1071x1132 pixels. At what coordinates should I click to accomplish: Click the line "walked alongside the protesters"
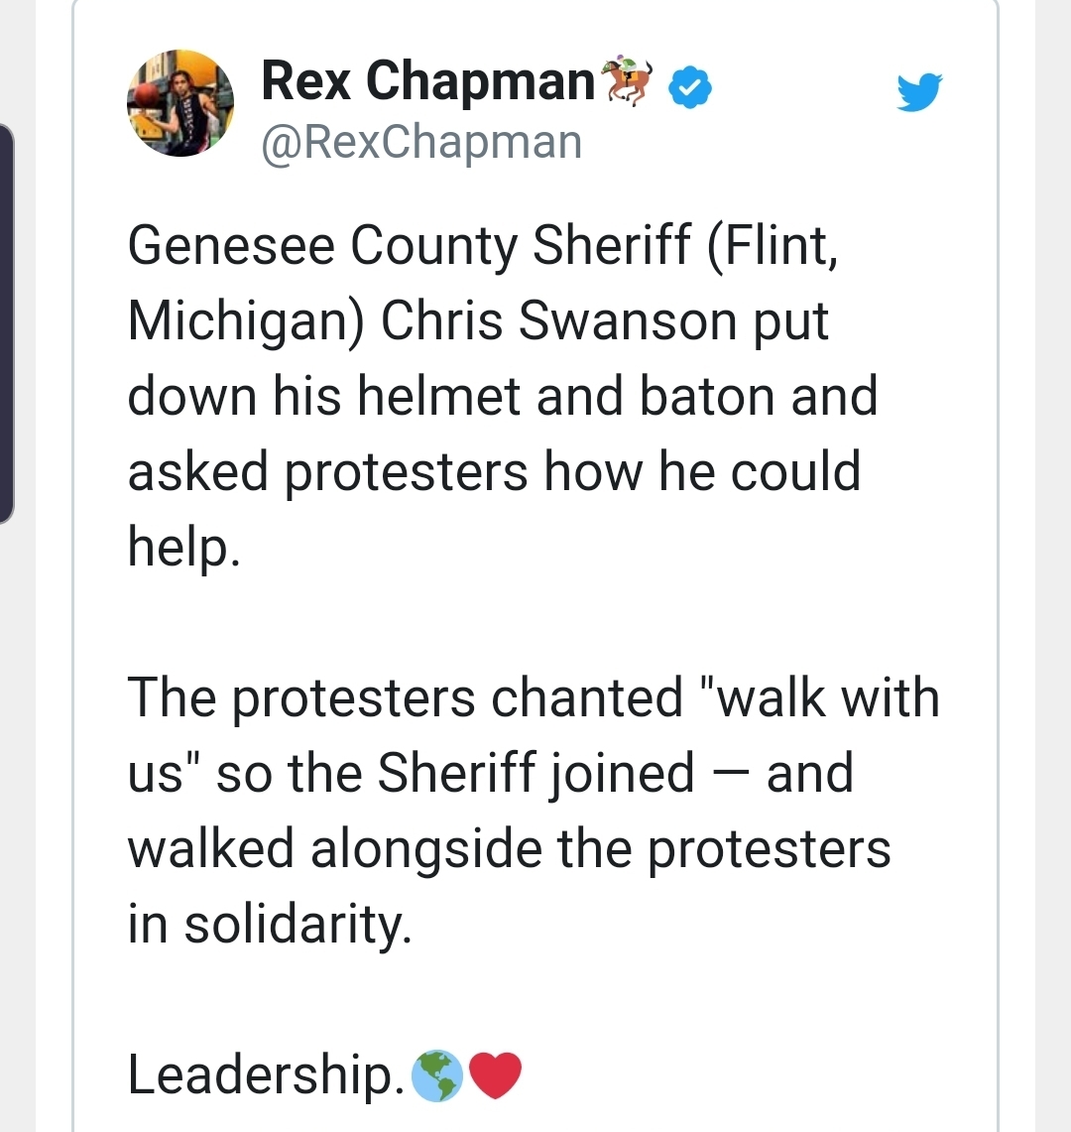(x=510, y=848)
